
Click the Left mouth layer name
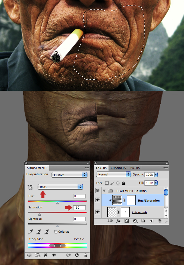pyautogui.click(x=140, y=212)
